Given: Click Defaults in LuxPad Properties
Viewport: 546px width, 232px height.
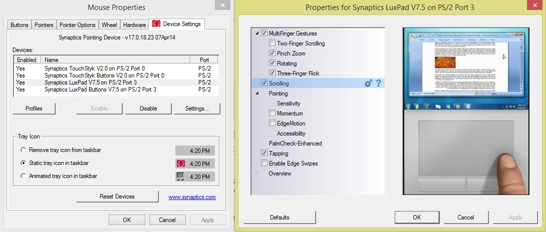Looking at the screenshot, I should (280, 217).
